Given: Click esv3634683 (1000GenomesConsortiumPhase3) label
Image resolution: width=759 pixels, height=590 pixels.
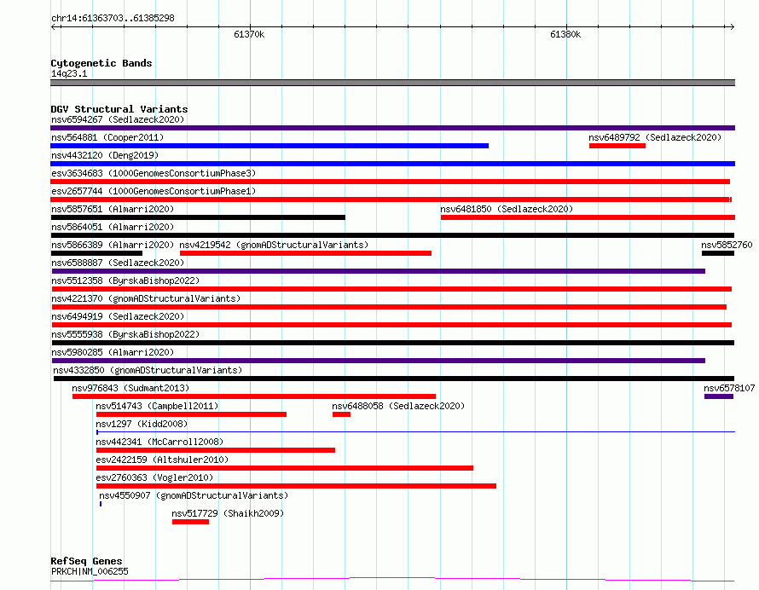Looking at the screenshot, I should coord(154,173).
